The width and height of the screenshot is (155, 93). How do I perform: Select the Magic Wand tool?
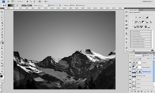2,20
